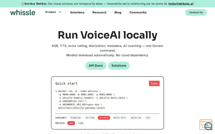
Task: Select the hinglish variant
Action: 76,118
